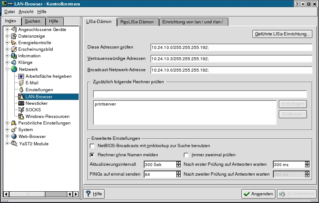
Task: Expand the YaST2 Module tree node
Action: point(7,143)
